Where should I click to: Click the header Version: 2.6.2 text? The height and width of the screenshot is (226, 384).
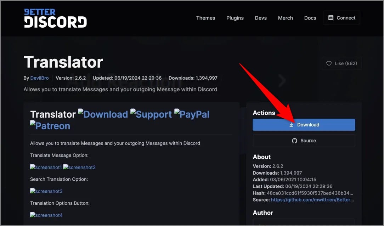(x=71, y=78)
